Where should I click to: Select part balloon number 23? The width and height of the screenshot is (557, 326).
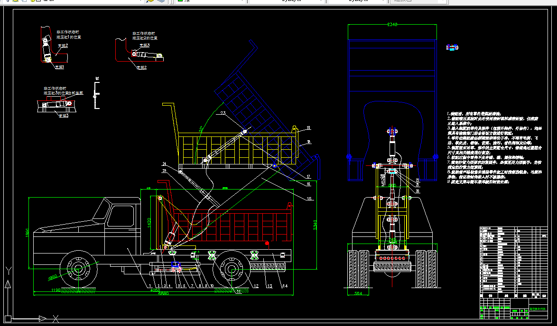[223, 113]
